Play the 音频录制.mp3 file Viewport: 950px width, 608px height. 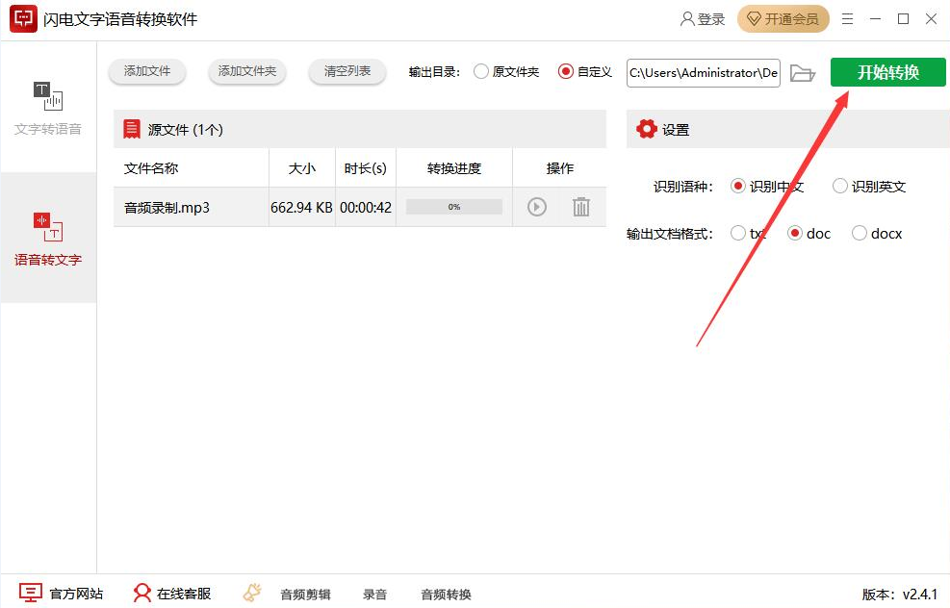[537, 207]
